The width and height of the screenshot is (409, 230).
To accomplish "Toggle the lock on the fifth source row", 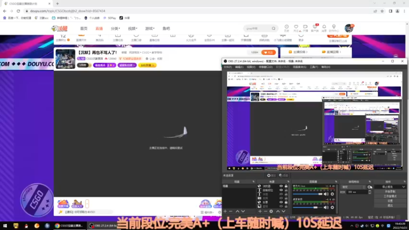I will pyautogui.click(x=286, y=202).
